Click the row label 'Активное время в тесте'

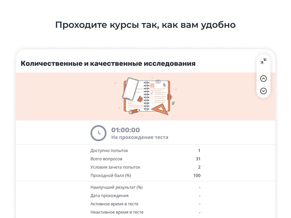click(114, 204)
